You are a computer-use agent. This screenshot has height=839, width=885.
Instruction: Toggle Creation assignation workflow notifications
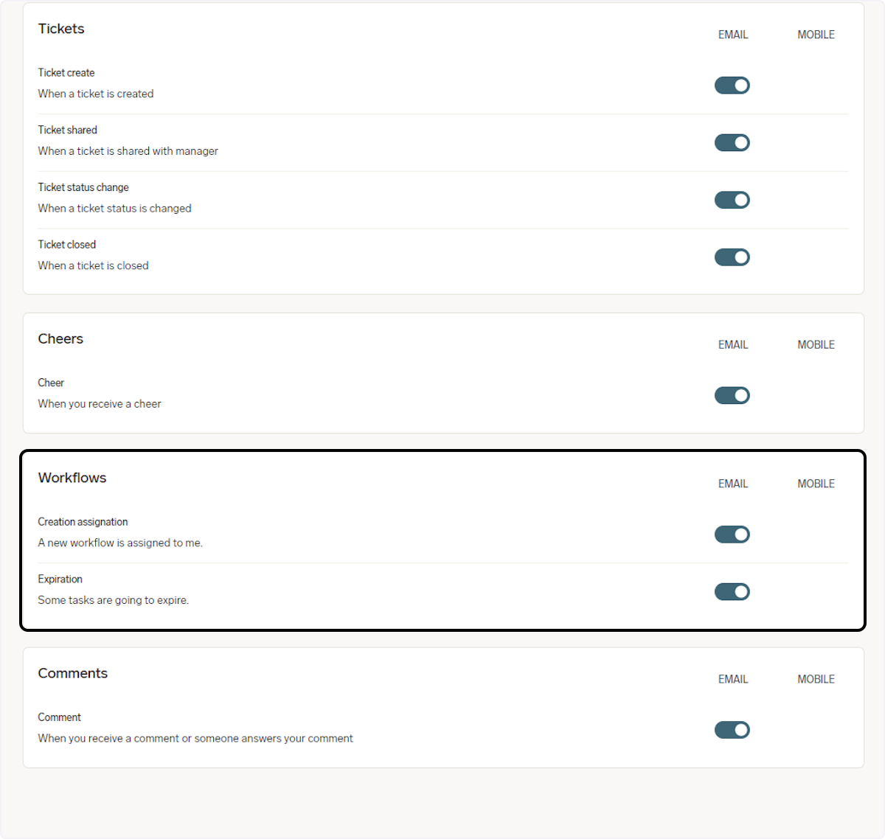(x=732, y=534)
